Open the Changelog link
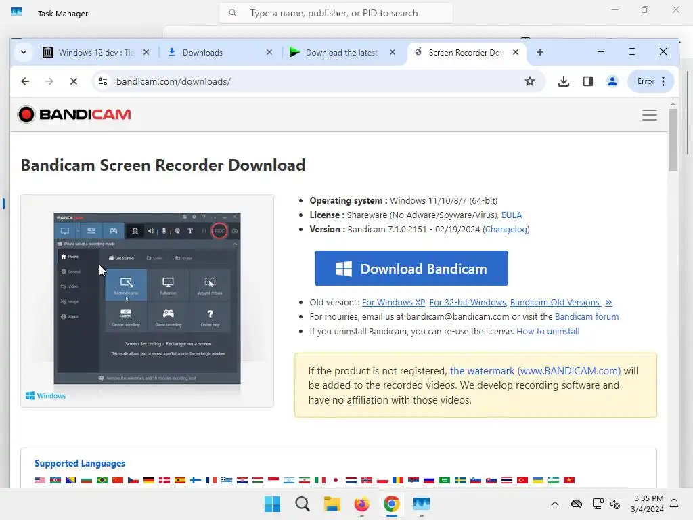The width and height of the screenshot is (693, 520). pyautogui.click(x=506, y=229)
